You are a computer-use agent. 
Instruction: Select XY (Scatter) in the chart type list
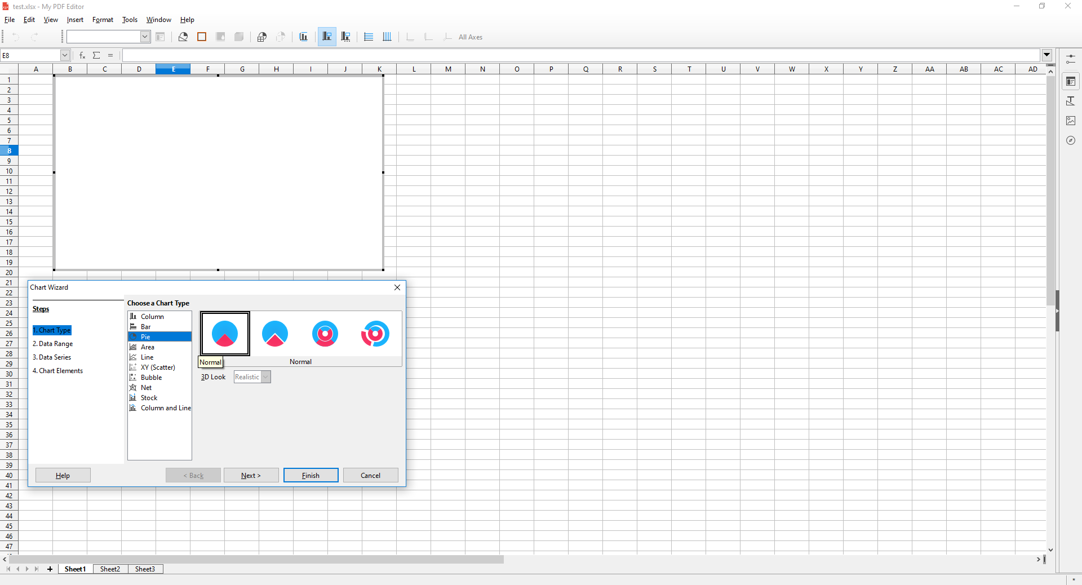159,367
